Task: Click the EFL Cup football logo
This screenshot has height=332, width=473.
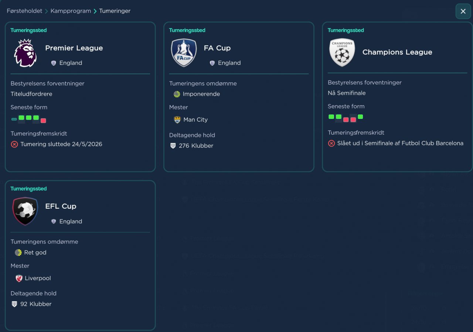Action: point(25,211)
